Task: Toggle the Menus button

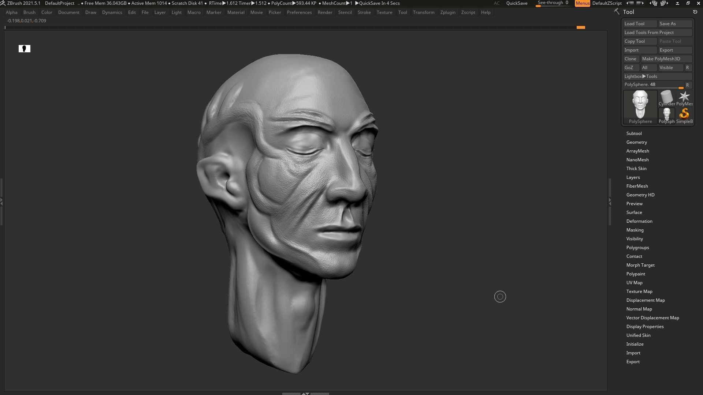Action: (x=582, y=3)
